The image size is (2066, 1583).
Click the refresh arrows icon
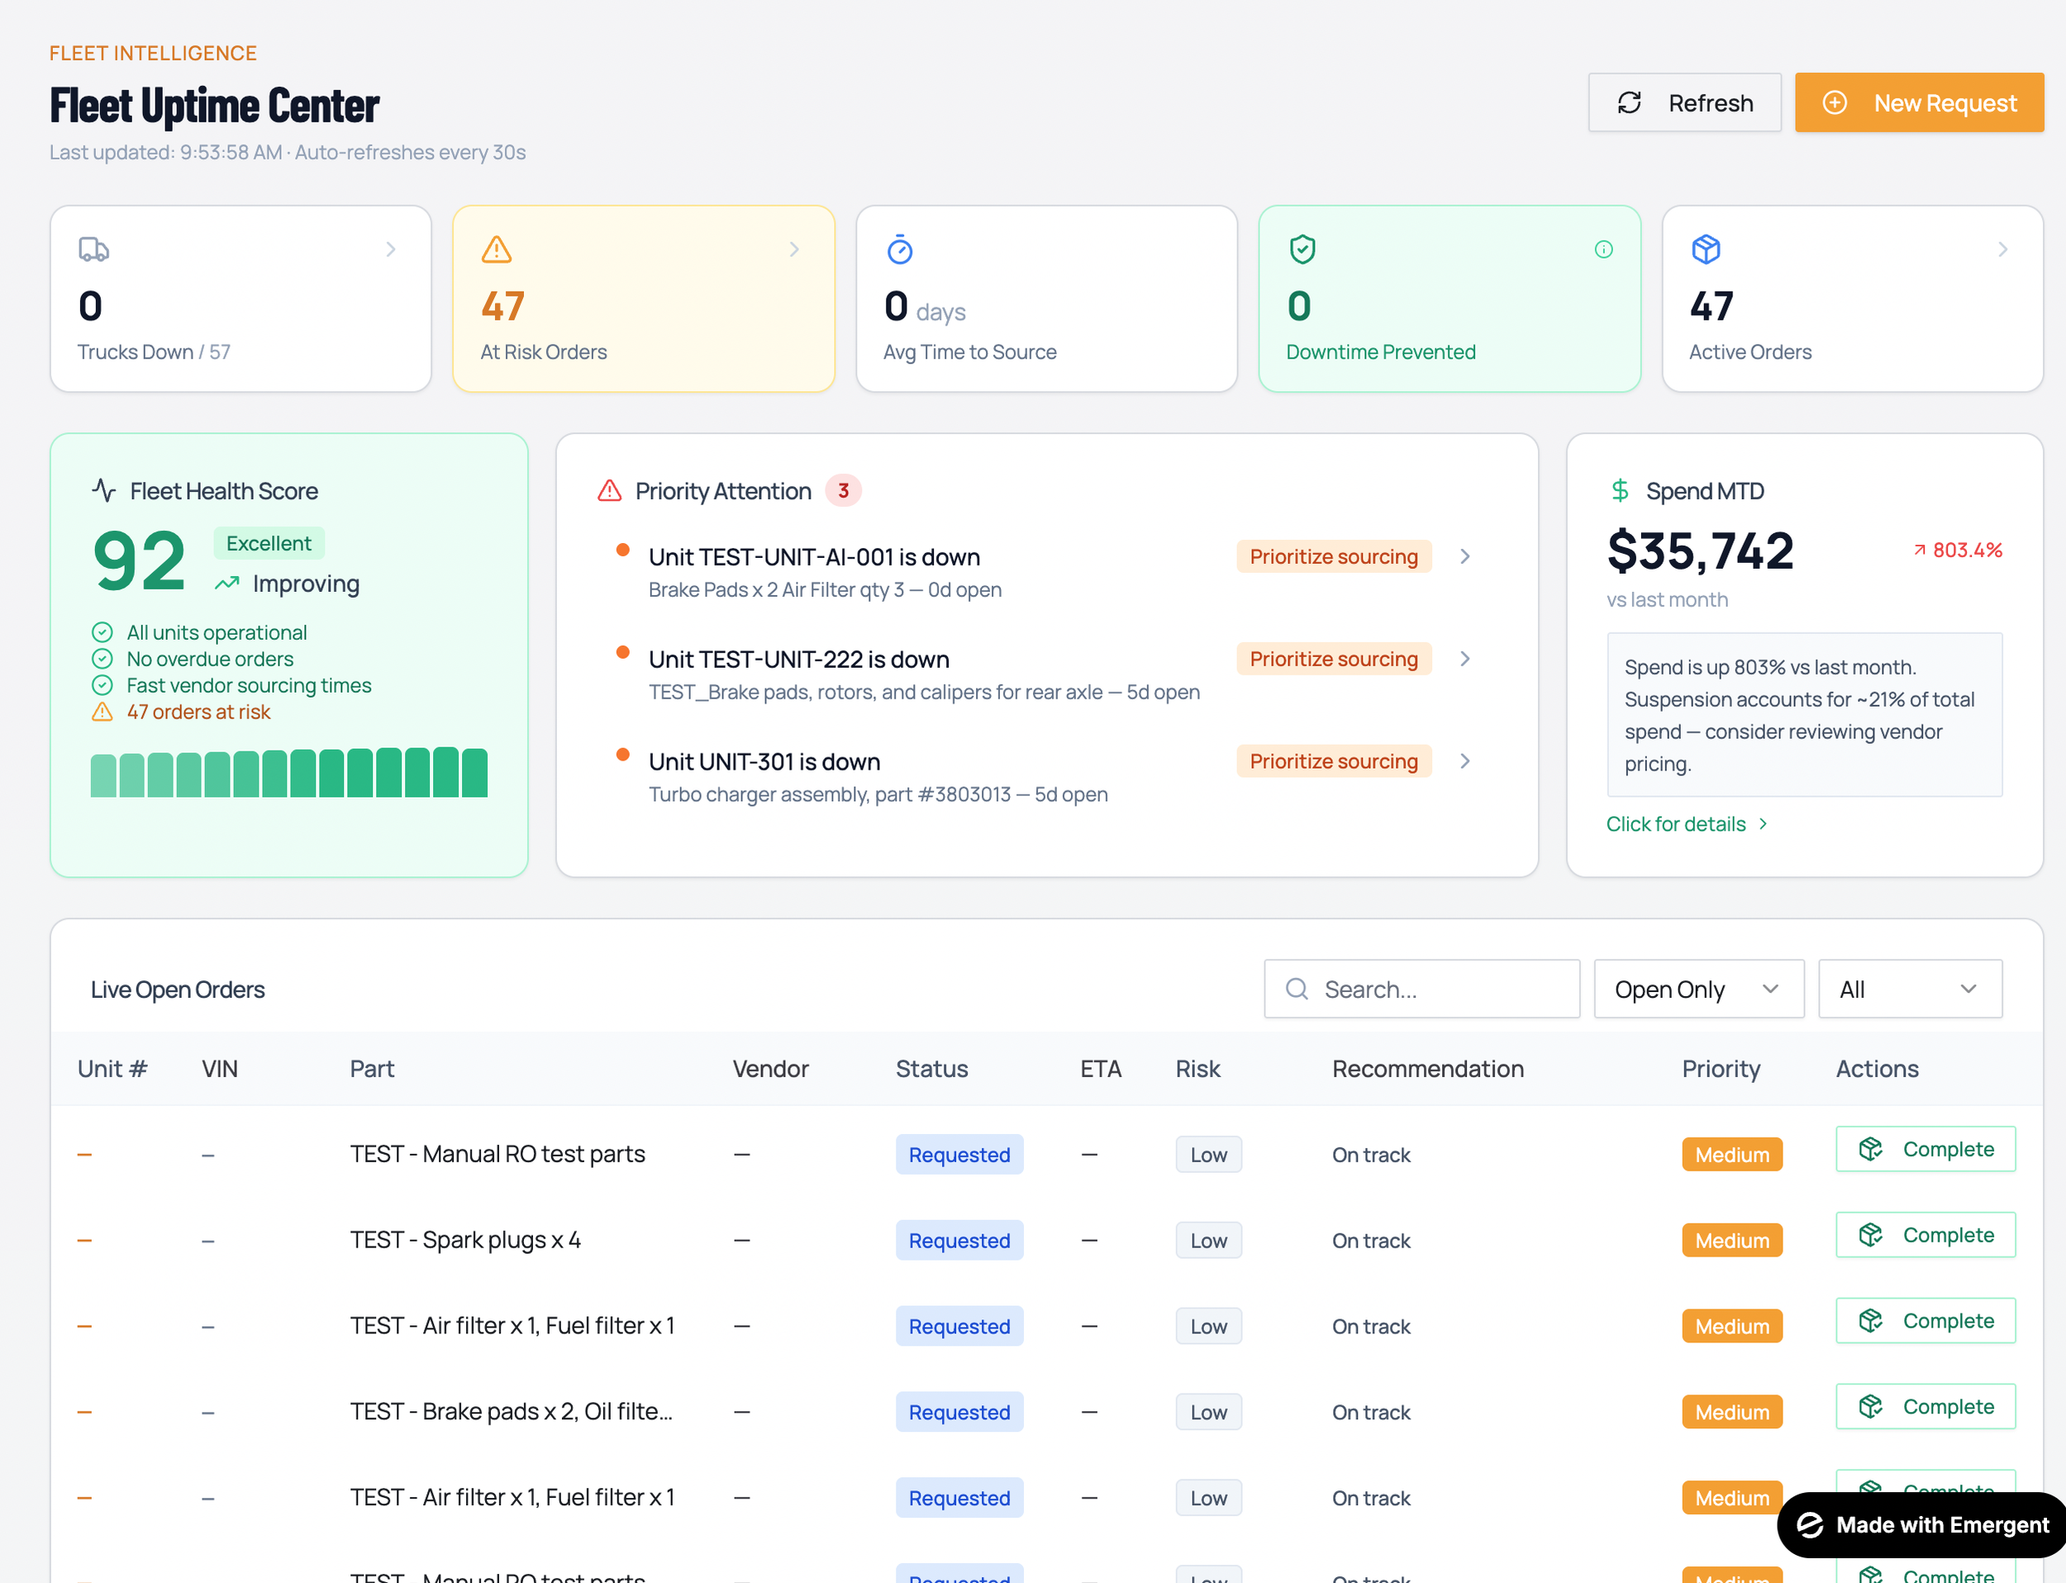point(1630,103)
